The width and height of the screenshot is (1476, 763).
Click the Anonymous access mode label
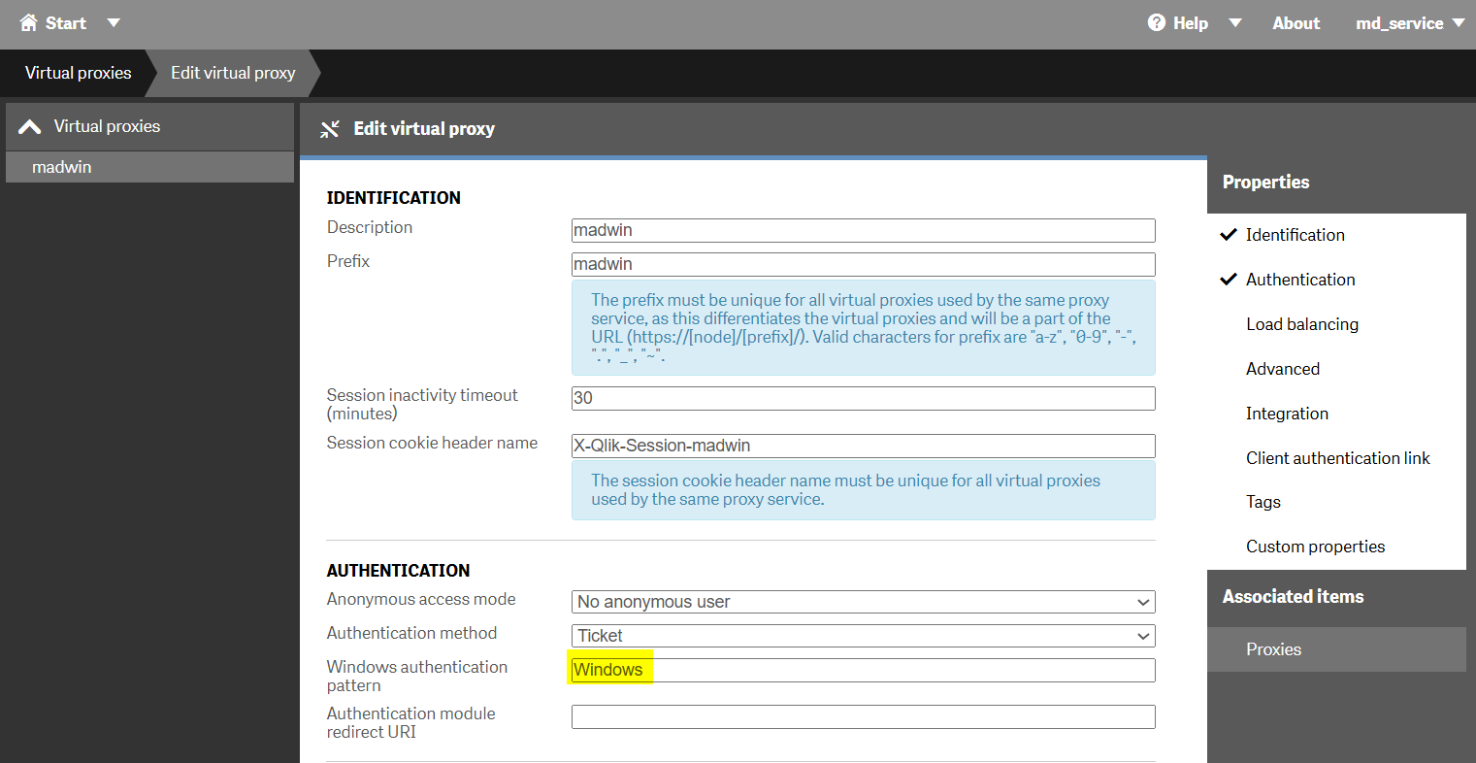421,600
